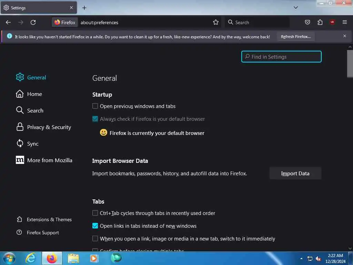This screenshot has height=265, width=353.
Task: Open Search settings category
Action: point(30,110)
